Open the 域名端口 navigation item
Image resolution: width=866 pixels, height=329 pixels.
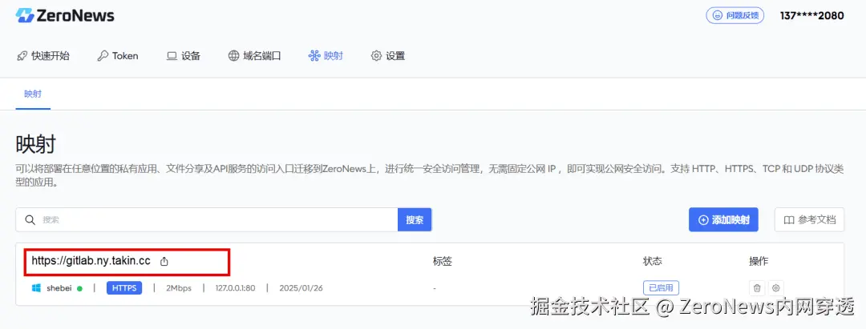pos(255,56)
